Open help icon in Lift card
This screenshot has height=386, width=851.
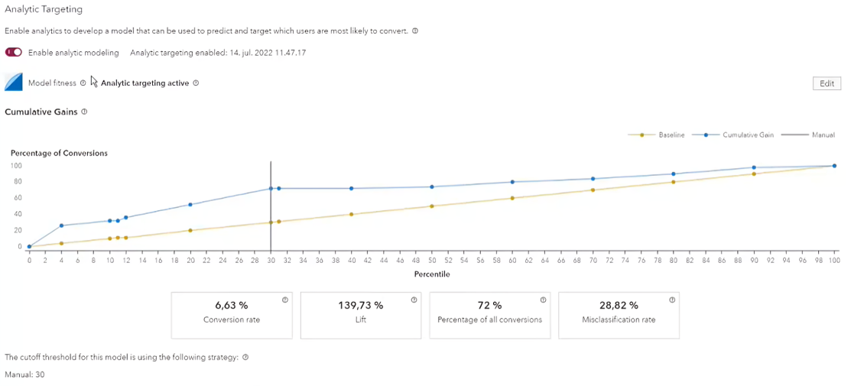point(414,300)
